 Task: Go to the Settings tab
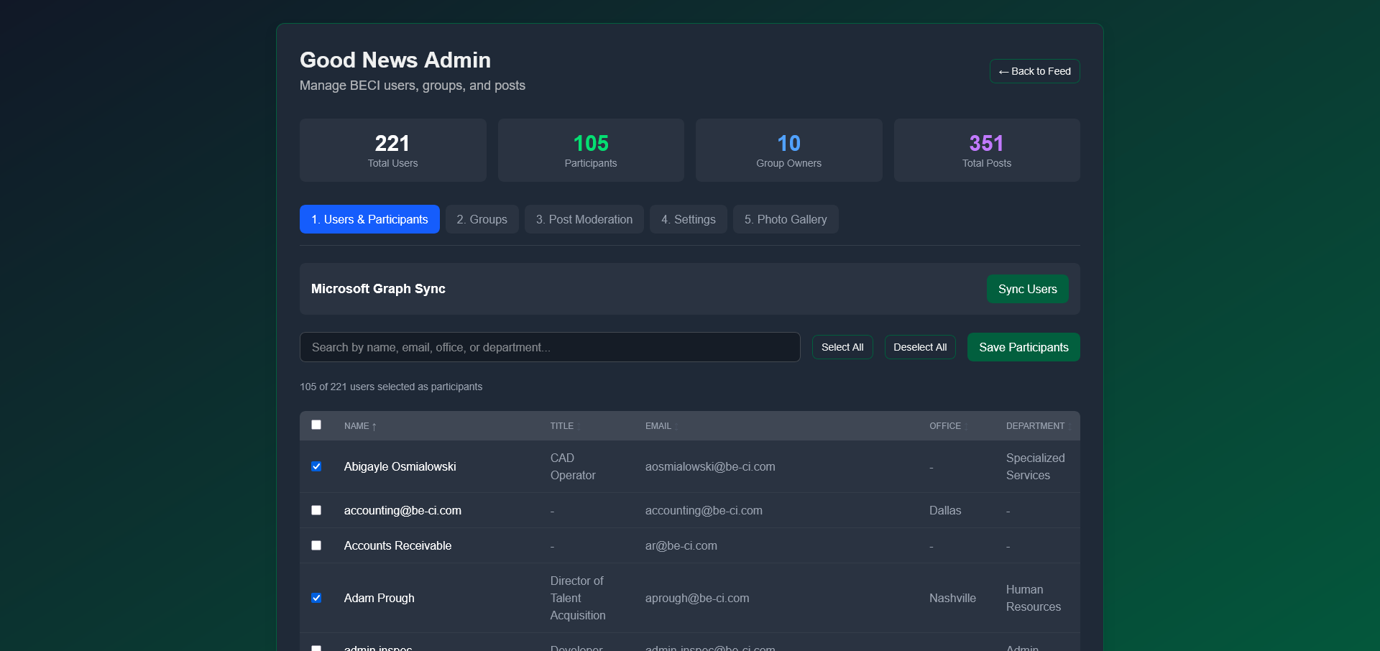[689, 219]
